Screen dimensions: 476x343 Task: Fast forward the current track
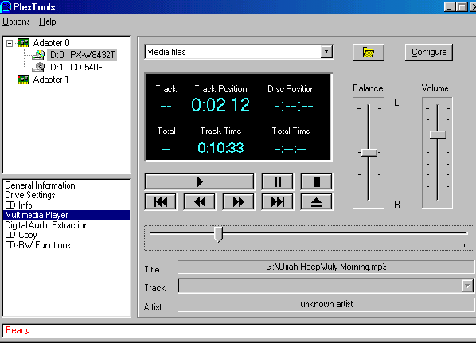coord(238,201)
